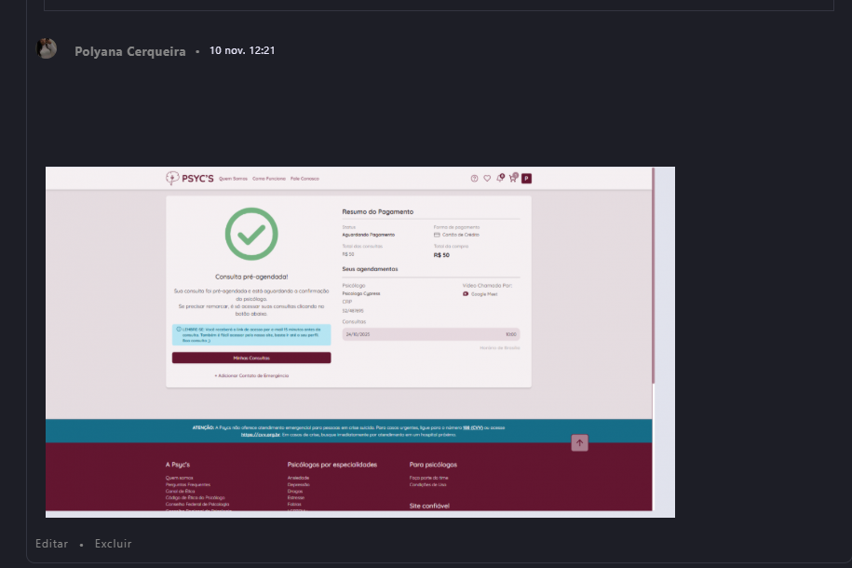Open the PSYC'S logo in the header
Screen dimensions: 852x568
(189, 178)
